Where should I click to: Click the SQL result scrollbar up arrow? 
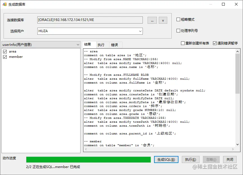click(237, 51)
